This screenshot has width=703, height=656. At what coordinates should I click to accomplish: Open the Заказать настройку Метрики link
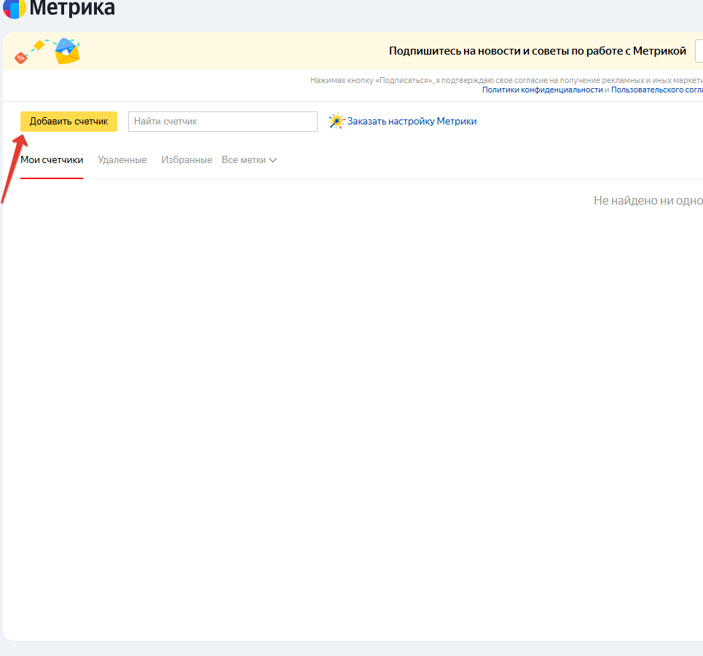(x=412, y=122)
